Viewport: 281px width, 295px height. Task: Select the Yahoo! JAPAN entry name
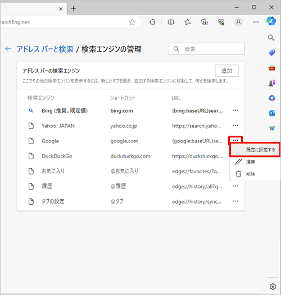(58, 126)
